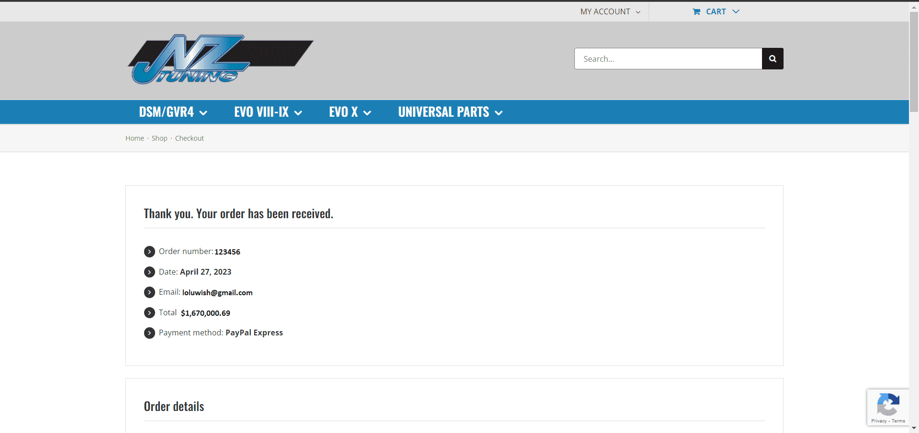Image resolution: width=919 pixels, height=433 pixels.
Task: Click arrow bullet beside Email
Action: (x=149, y=292)
